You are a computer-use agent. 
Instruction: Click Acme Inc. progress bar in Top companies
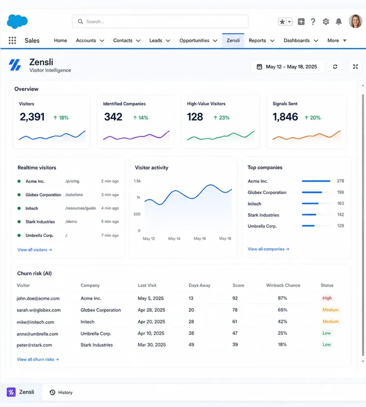[x=316, y=181]
